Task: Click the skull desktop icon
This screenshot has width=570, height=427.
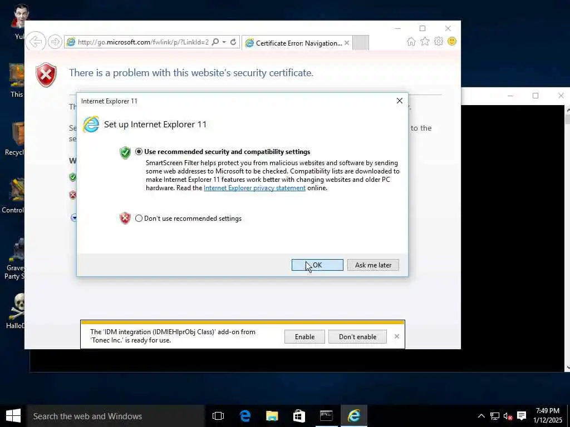Action: click(x=16, y=311)
